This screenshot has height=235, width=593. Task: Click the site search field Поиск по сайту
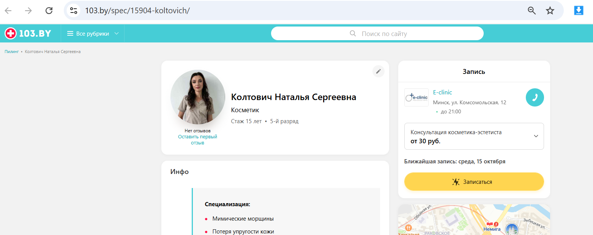(x=377, y=34)
